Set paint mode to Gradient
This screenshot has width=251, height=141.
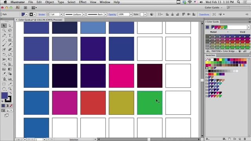(x=7, y=106)
